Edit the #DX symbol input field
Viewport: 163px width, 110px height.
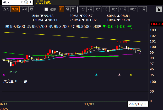(11, 2)
